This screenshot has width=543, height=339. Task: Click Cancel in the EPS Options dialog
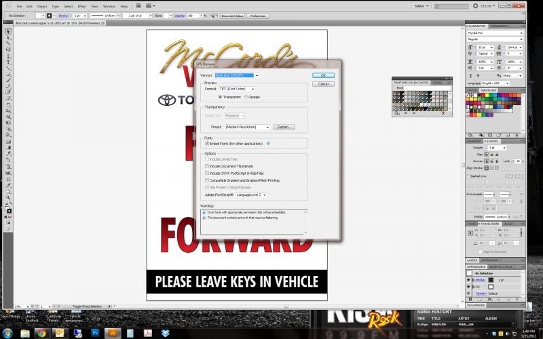323,84
